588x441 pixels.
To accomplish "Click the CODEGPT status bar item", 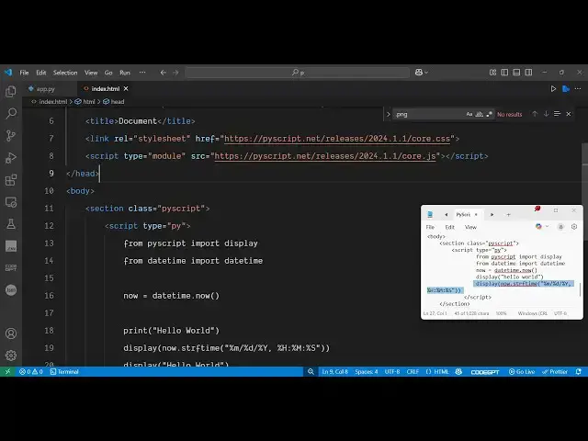I will point(485,371).
